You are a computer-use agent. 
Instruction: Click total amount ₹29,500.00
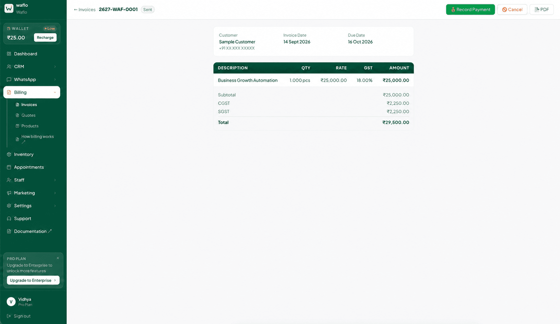[x=396, y=122]
